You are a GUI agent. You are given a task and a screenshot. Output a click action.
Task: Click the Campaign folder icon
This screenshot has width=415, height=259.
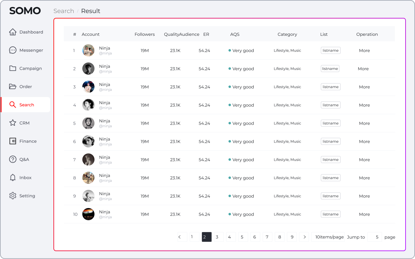tap(13, 68)
